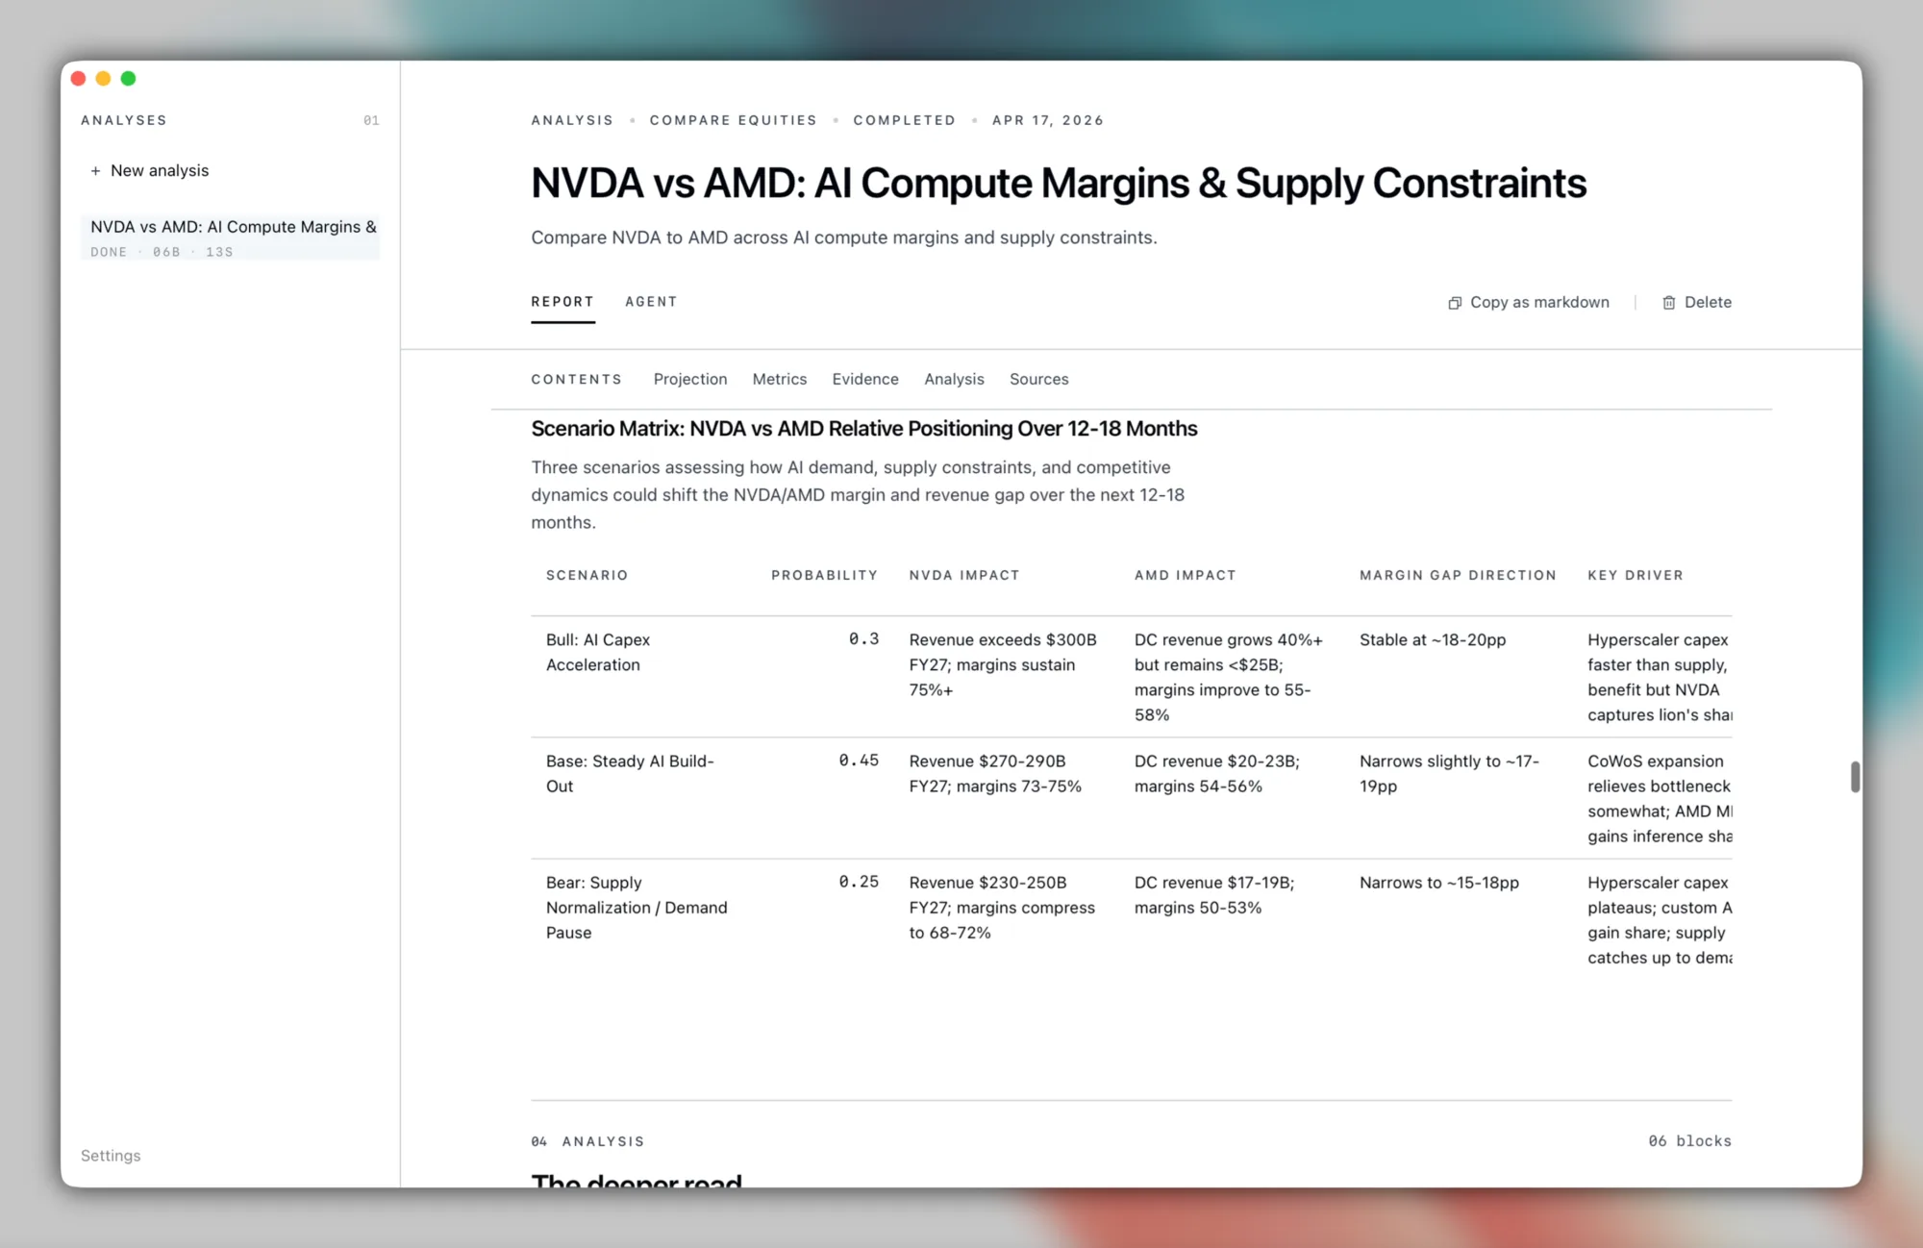Image resolution: width=1923 pixels, height=1248 pixels.
Task: Jump to Sources section
Action: tap(1038, 379)
